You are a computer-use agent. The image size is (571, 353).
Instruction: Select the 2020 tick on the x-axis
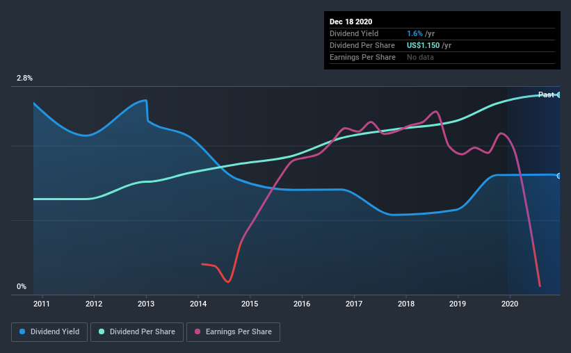[510, 304]
